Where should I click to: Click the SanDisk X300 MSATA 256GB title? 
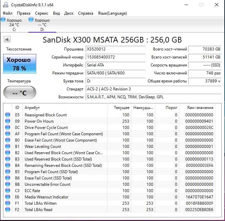pyautogui.click(x=112, y=40)
